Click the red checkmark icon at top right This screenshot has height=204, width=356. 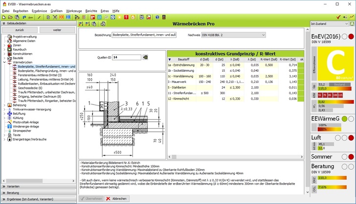(338, 17)
